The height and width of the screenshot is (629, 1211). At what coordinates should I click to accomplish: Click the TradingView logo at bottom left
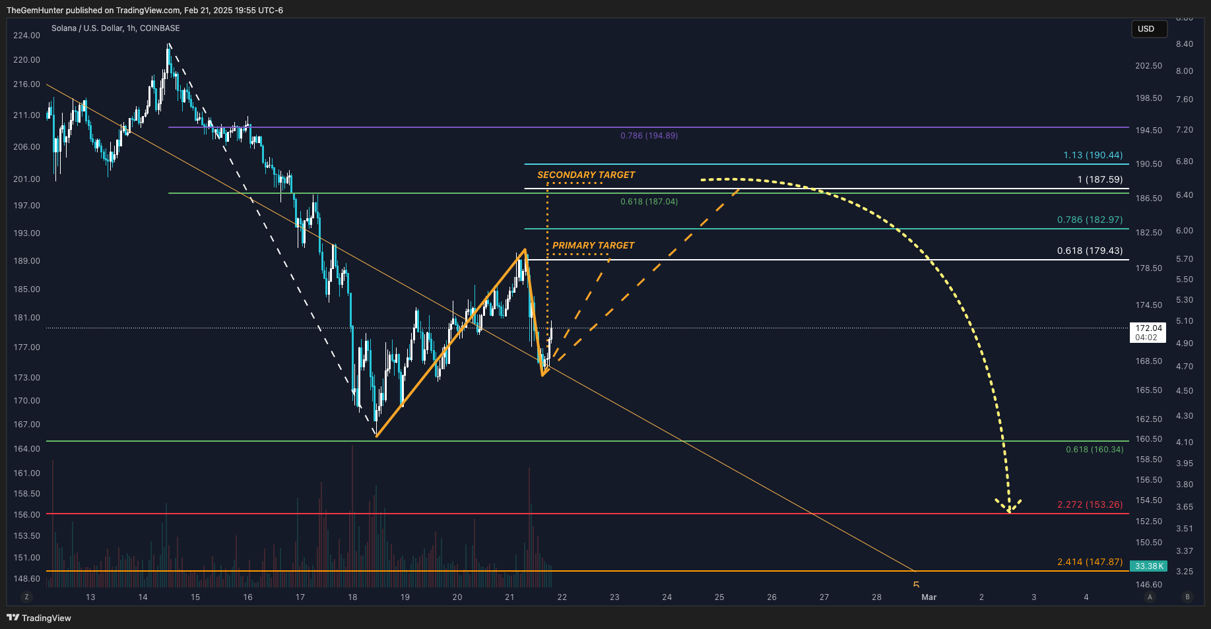pyautogui.click(x=39, y=618)
